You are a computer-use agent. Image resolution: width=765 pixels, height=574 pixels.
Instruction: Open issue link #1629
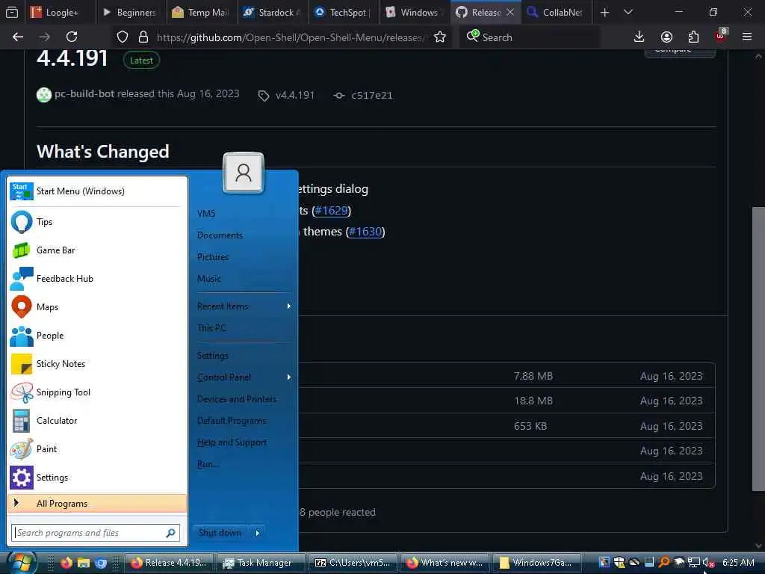tap(331, 211)
